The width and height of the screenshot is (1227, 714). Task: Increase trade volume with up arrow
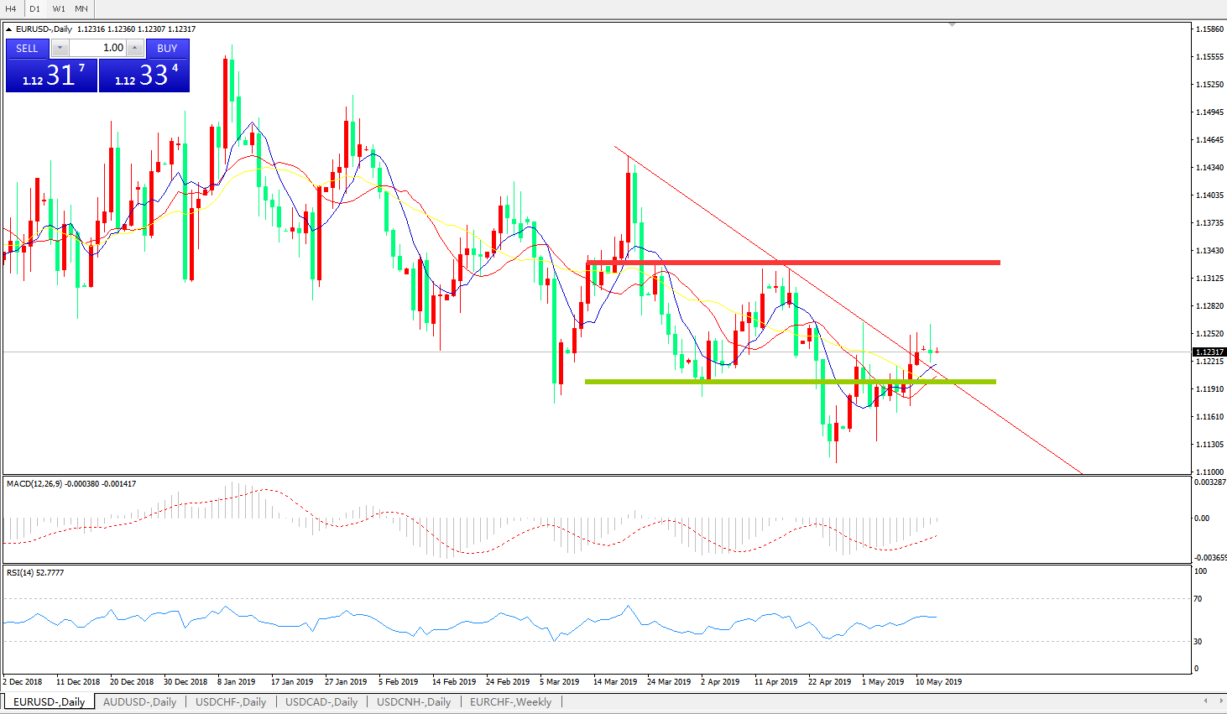coord(134,48)
